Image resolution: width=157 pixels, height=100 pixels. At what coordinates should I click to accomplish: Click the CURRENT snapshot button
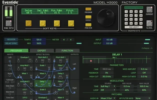click(149, 10)
